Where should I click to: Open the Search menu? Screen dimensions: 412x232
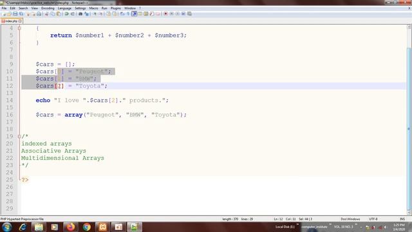tap(23, 8)
